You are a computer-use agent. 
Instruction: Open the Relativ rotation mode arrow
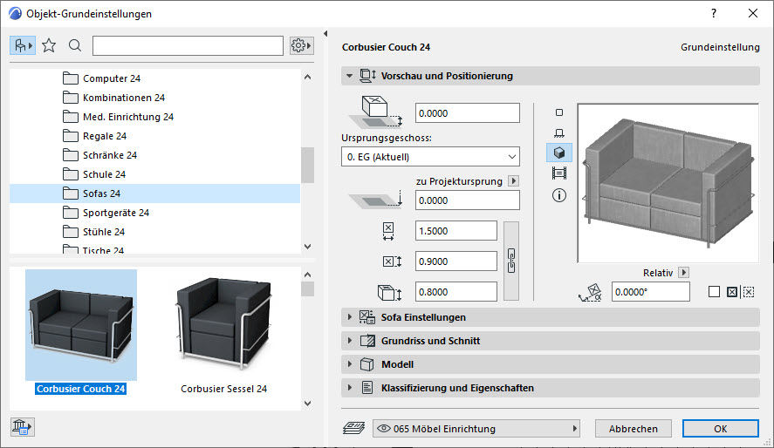coord(683,273)
